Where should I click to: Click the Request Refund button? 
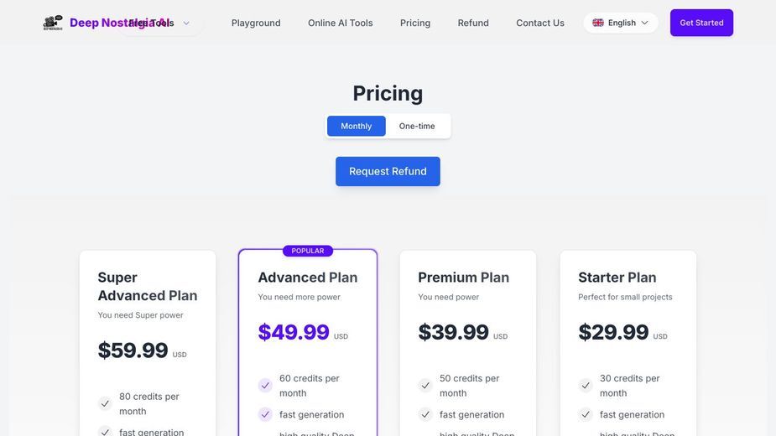388,171
